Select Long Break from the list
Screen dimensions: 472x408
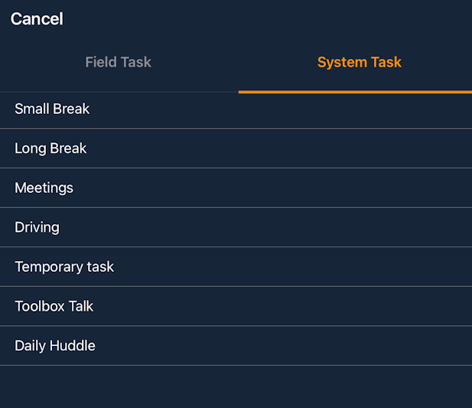click(x=50, y=149)
